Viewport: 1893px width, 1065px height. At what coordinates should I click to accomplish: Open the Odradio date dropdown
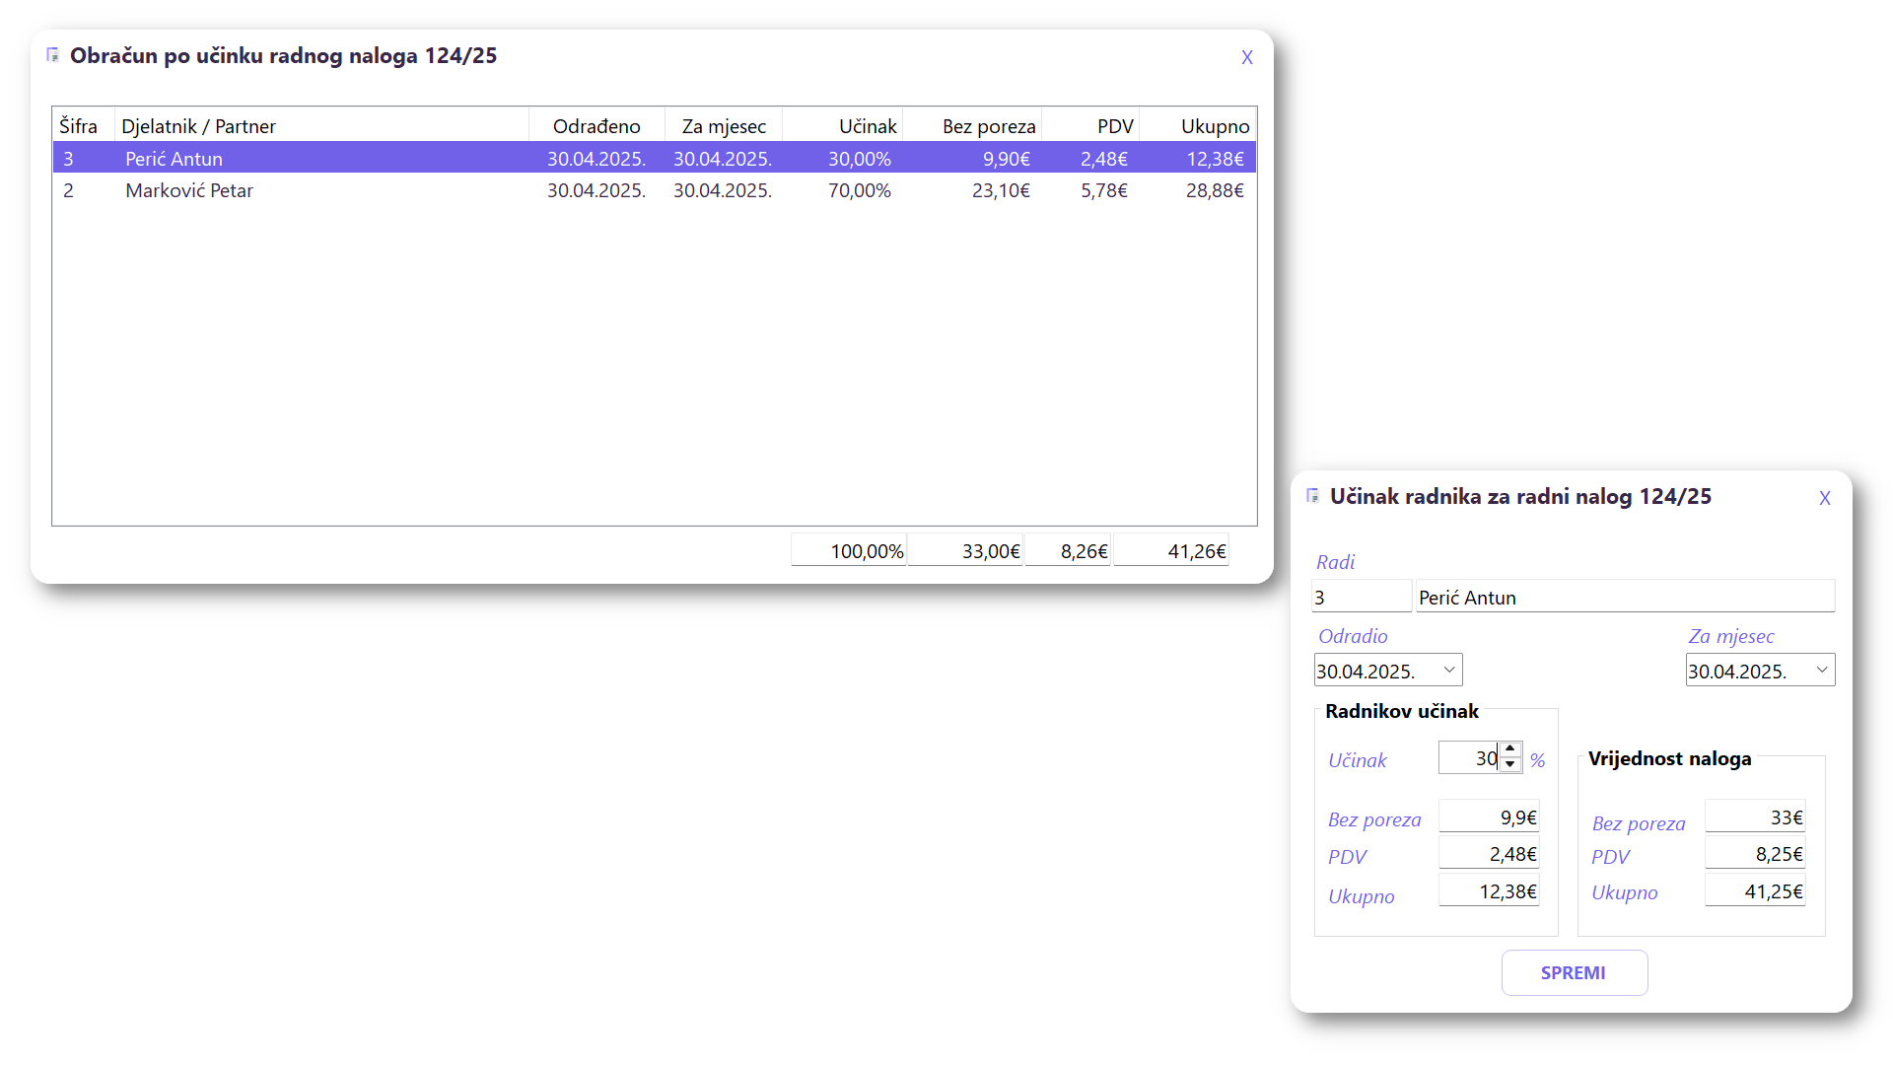(x=1448, y=670)
